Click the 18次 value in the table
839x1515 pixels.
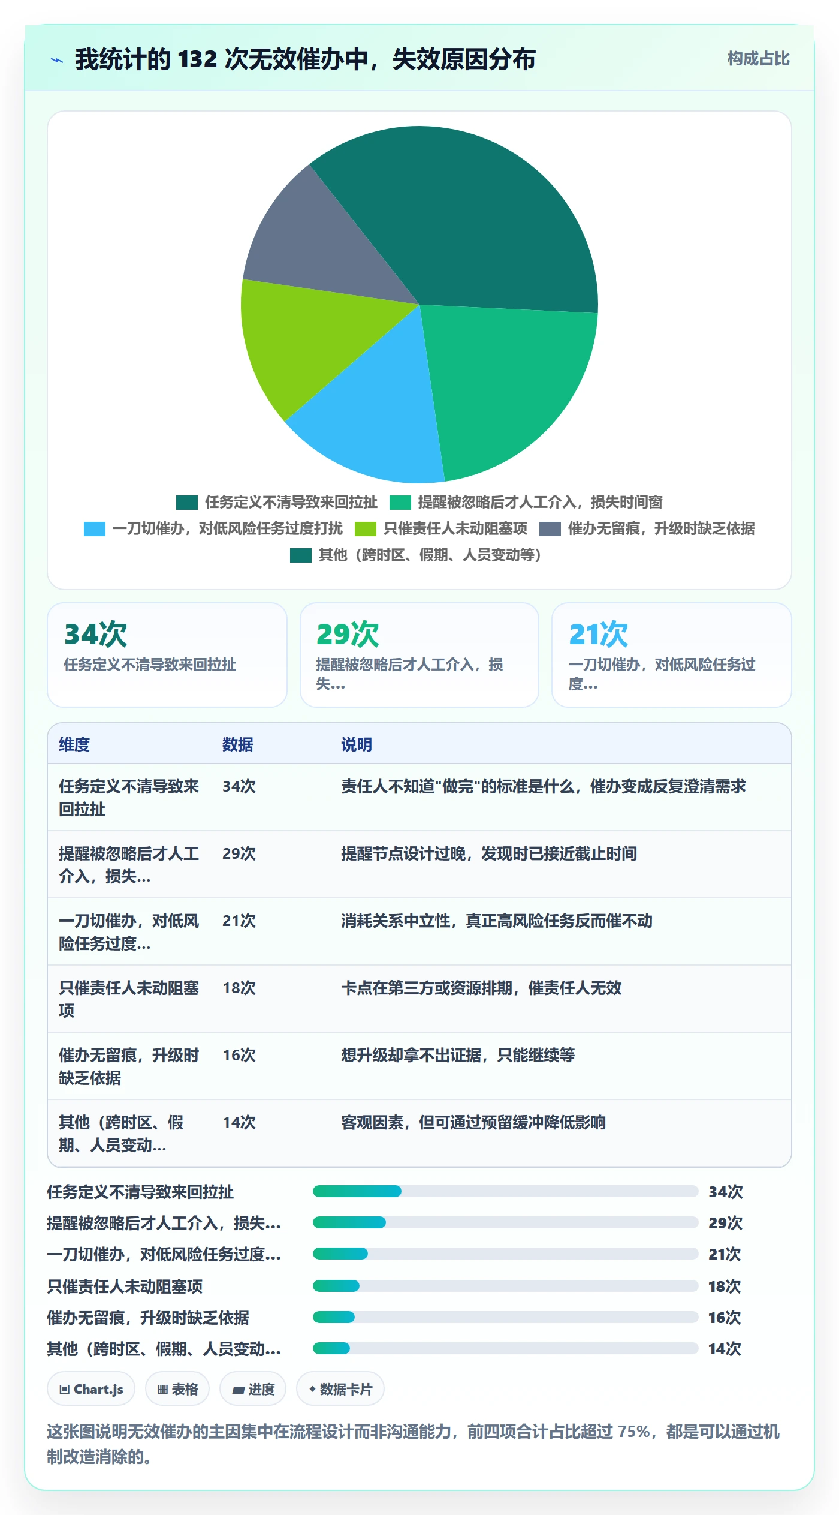click(x=239, y=988)
